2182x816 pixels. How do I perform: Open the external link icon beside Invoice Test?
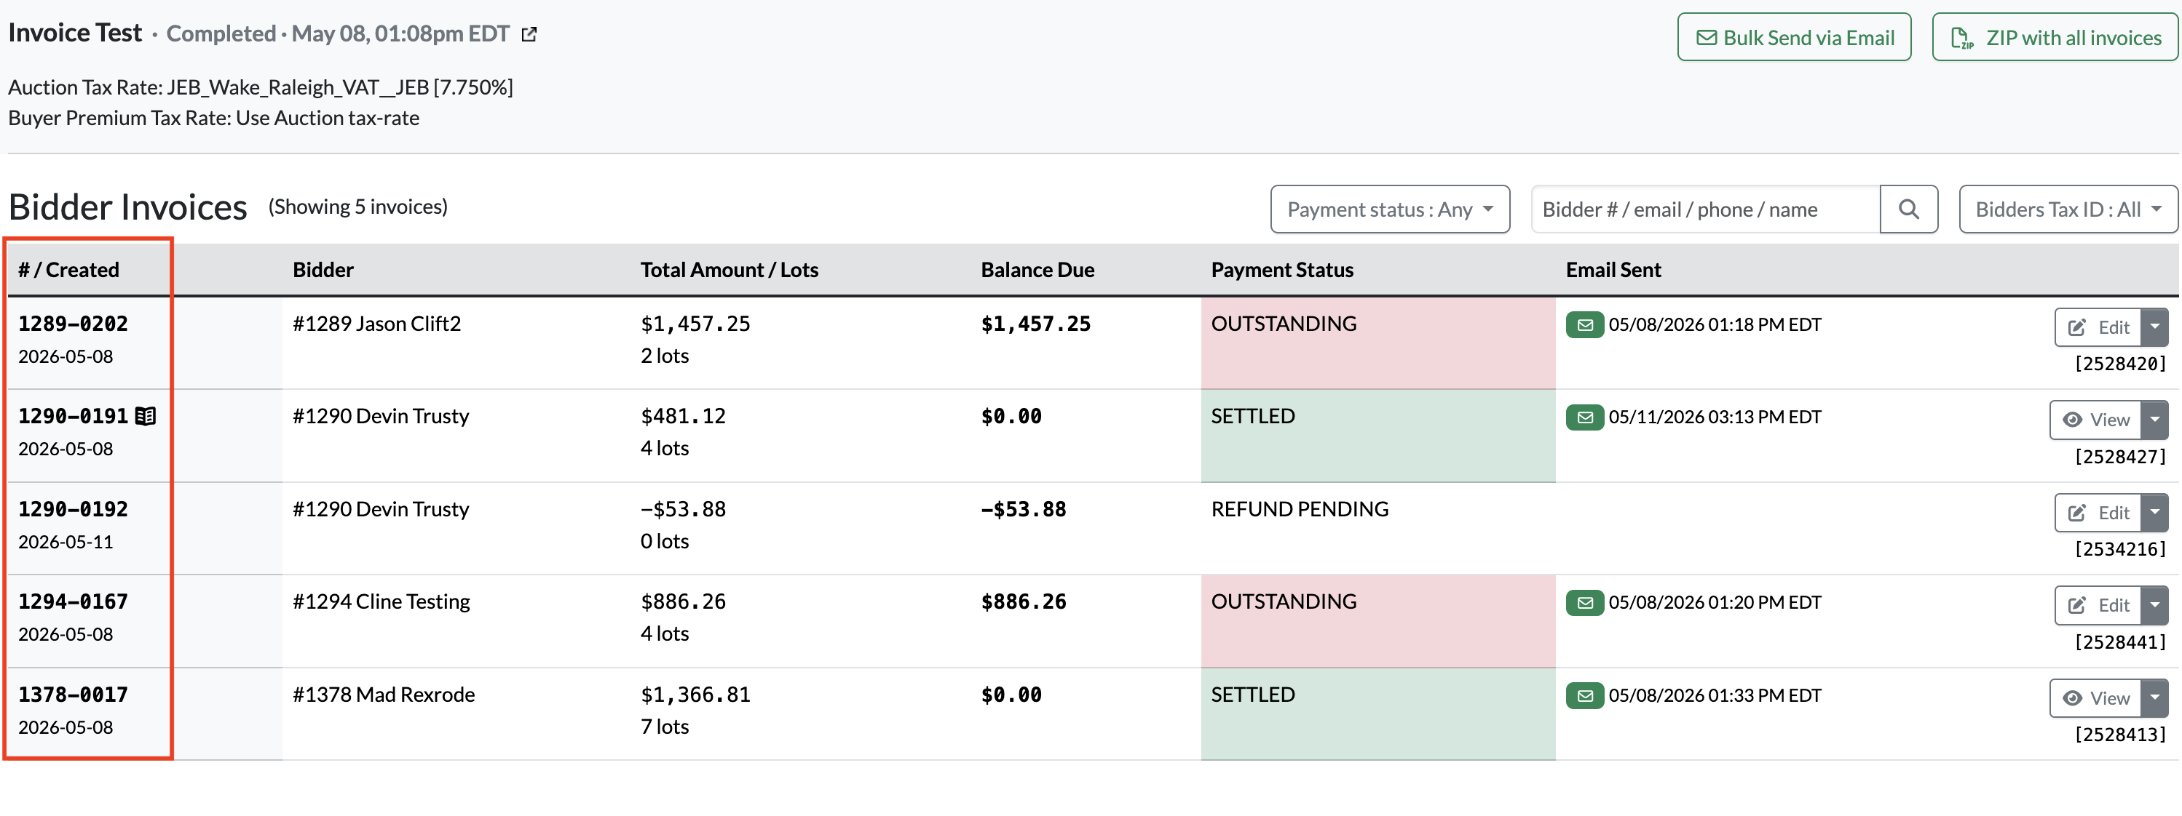point(529,35)
